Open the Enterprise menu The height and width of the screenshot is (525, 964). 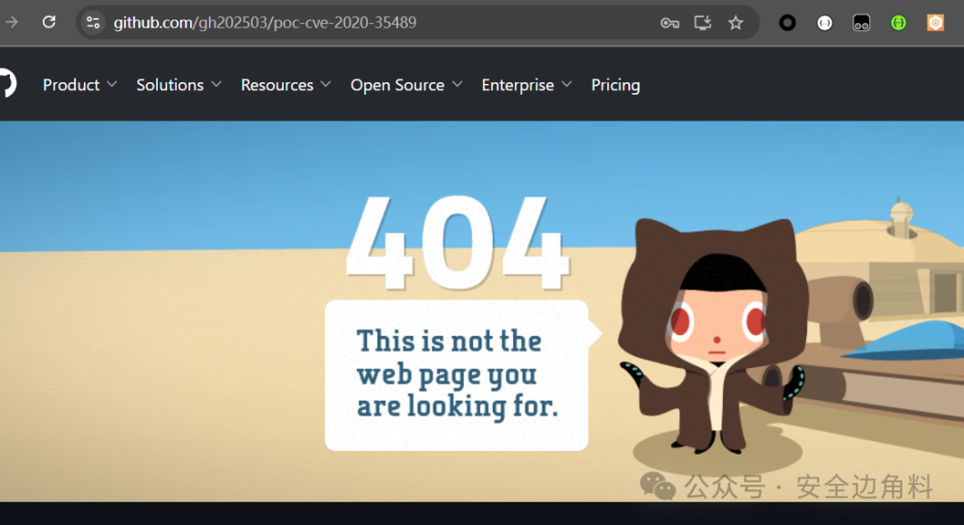point(527,85)
